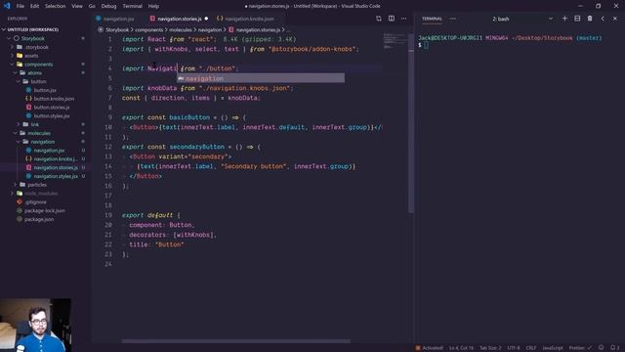Open navigation.styles.jsx in the explorer
The height and width of the screenshot is (352, 625).
[56, 176]
